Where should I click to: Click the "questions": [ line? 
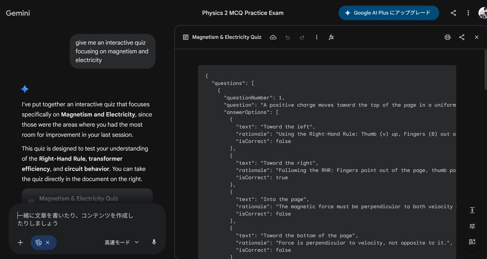click(x=233, y=83)
